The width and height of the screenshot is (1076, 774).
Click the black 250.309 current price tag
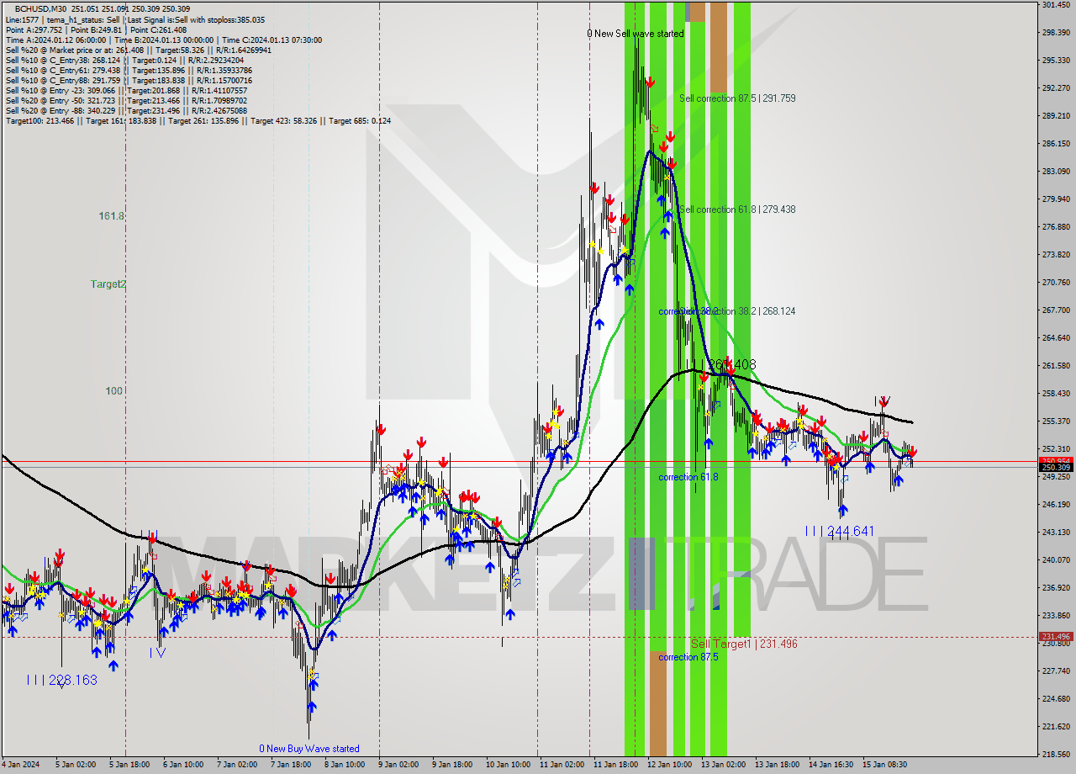[x=1056, y=468]
